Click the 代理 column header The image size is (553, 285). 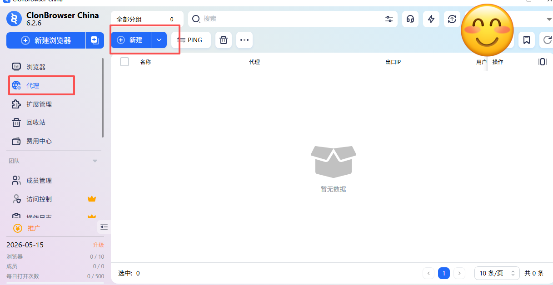click(x=254, y=62)
